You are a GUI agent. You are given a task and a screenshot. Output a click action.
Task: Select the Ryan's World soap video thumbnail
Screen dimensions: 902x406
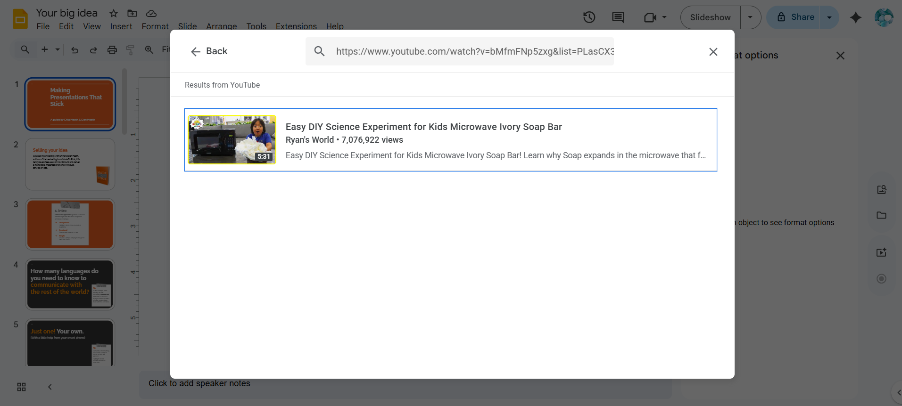(x=232, y=140)
